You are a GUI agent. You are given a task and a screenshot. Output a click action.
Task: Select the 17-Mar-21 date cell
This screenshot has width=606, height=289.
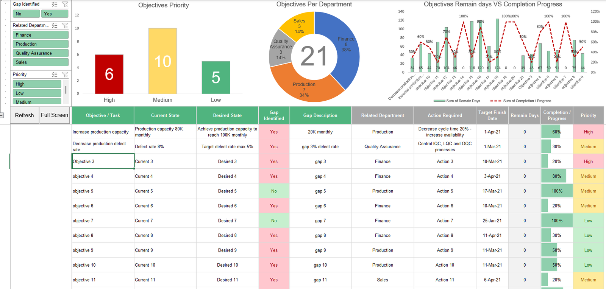point(492,191)
